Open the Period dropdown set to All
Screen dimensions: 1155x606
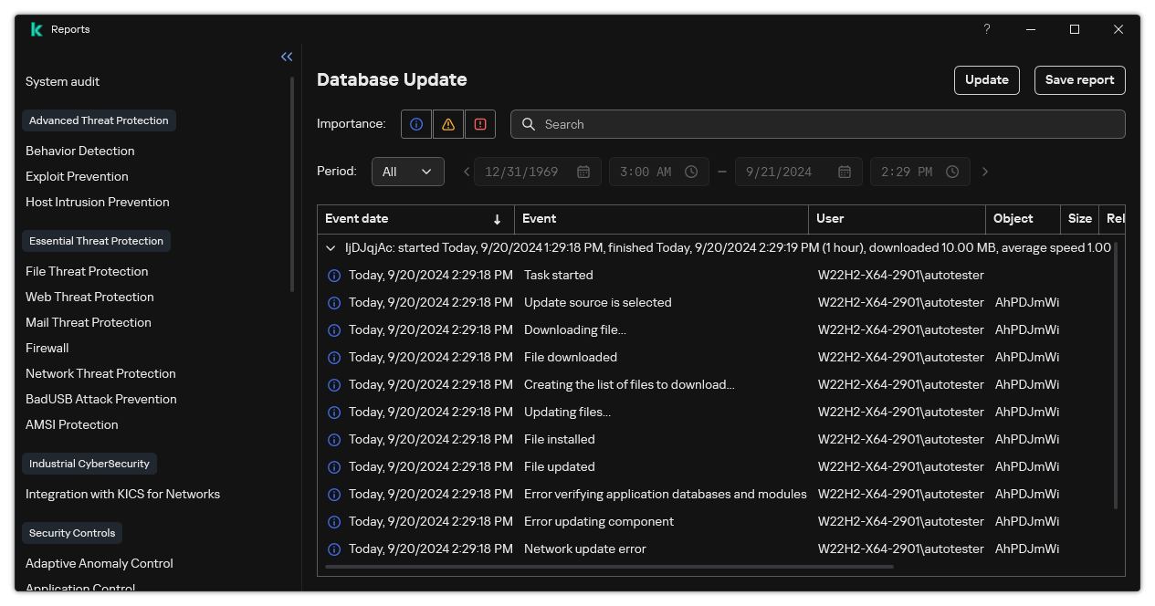click(407, 172)
